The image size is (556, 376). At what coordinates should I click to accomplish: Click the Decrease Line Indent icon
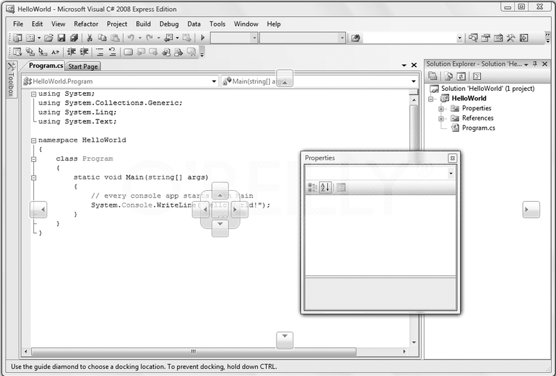click(x=72, y=52)
